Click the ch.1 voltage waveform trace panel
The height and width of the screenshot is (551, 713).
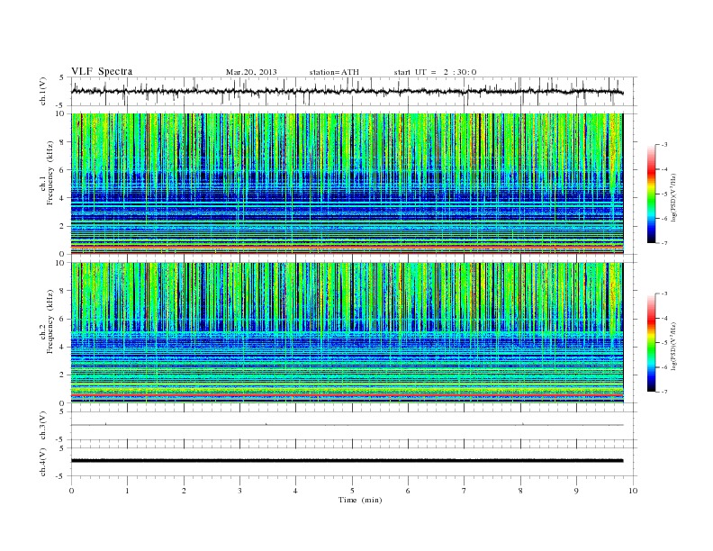[354, 91]
